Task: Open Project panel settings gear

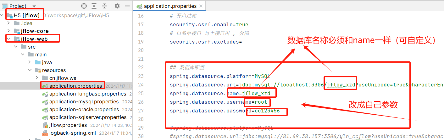Action: coord(117,6)
